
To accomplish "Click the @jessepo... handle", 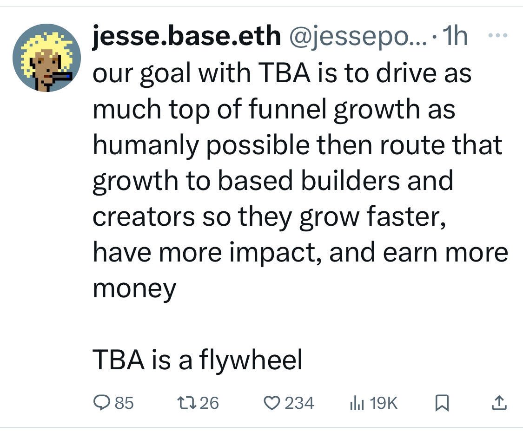I will click(358, 37).
